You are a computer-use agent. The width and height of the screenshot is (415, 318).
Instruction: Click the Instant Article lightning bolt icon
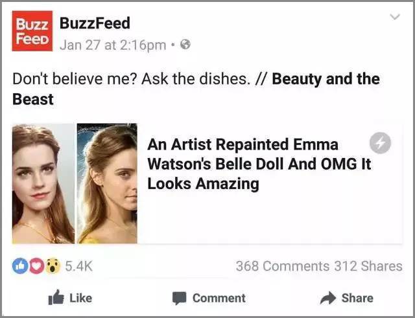[380, 143]
